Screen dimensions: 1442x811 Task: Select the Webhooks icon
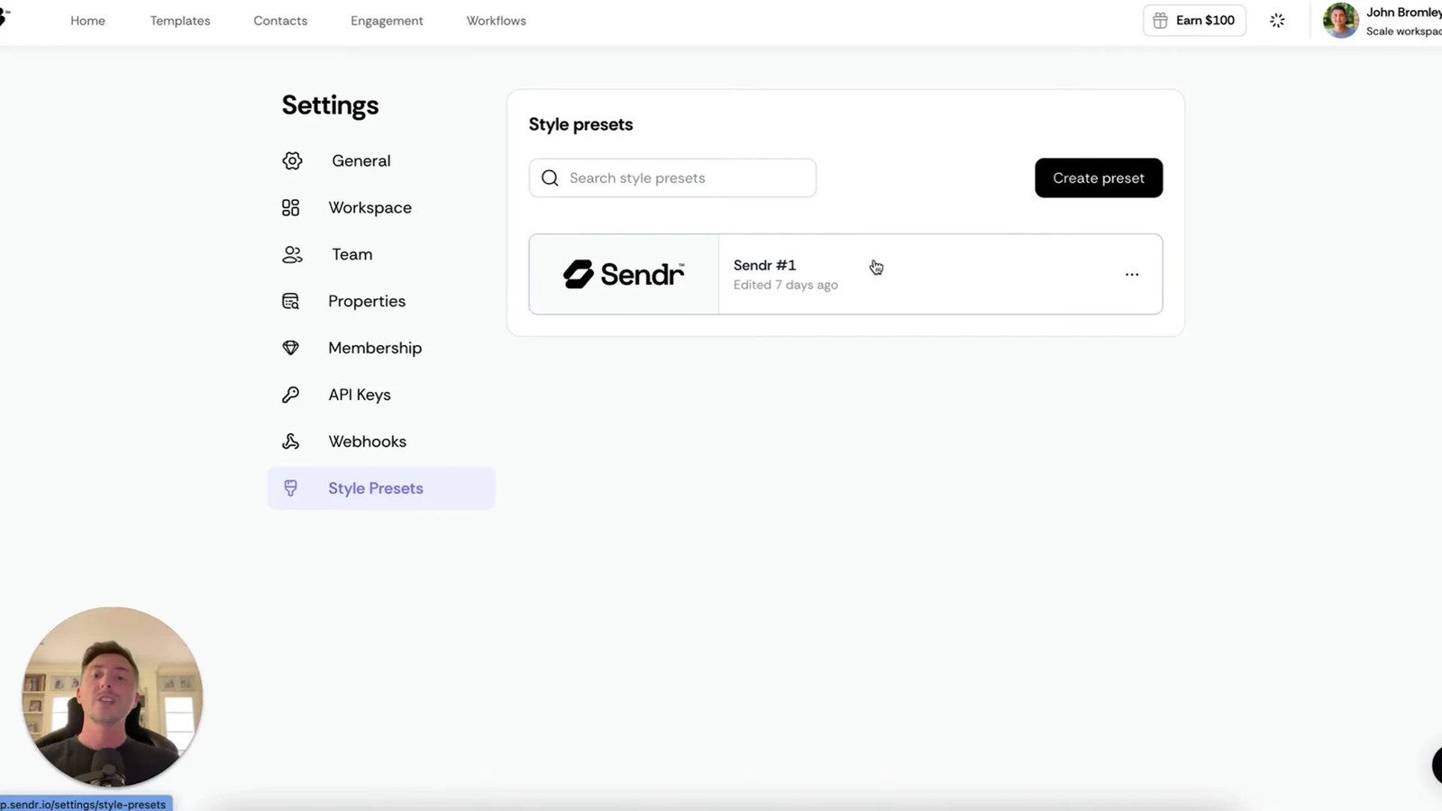pos(289,442)
